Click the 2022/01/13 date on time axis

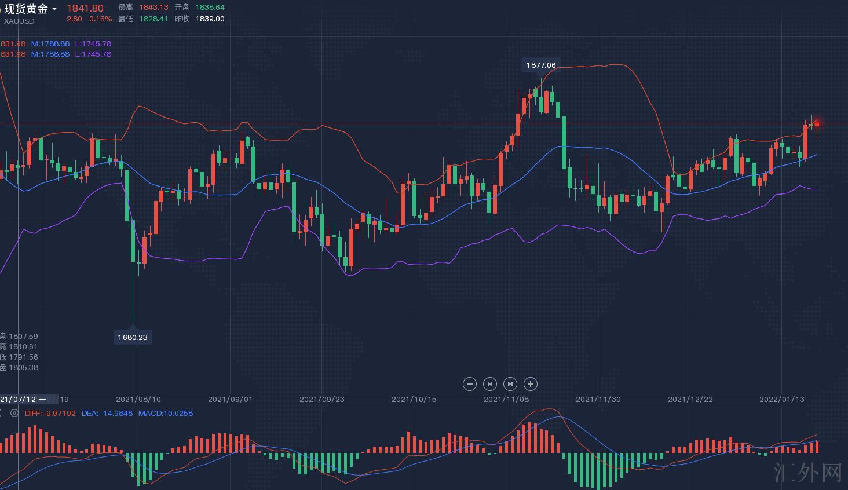point(781,399)
